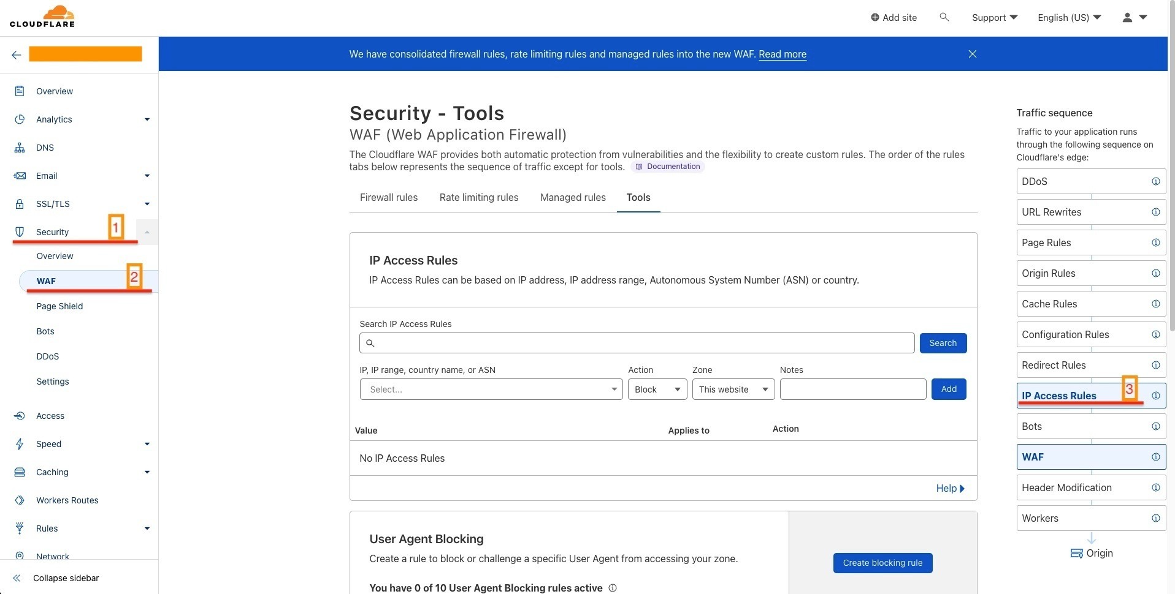The width and height of the screenshot is (1175, 594).
Task: Click the DNS network icon
Action: 20,148
